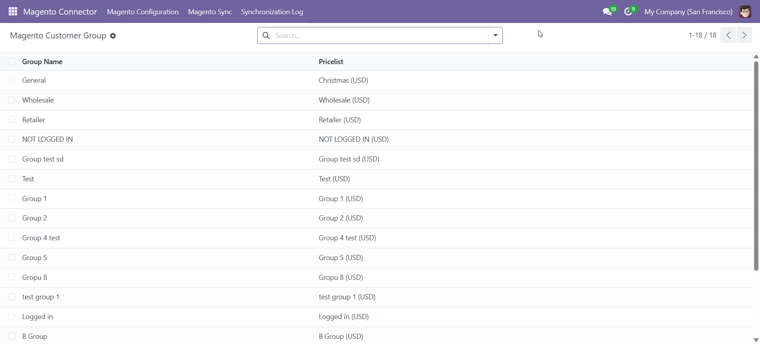This screenshot has height=344, width=760.
Task: Go to the next page arrow
Action: [744, 35]
